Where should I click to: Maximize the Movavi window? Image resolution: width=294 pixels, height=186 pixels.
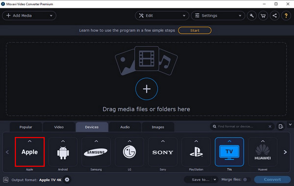pos(276,4)
